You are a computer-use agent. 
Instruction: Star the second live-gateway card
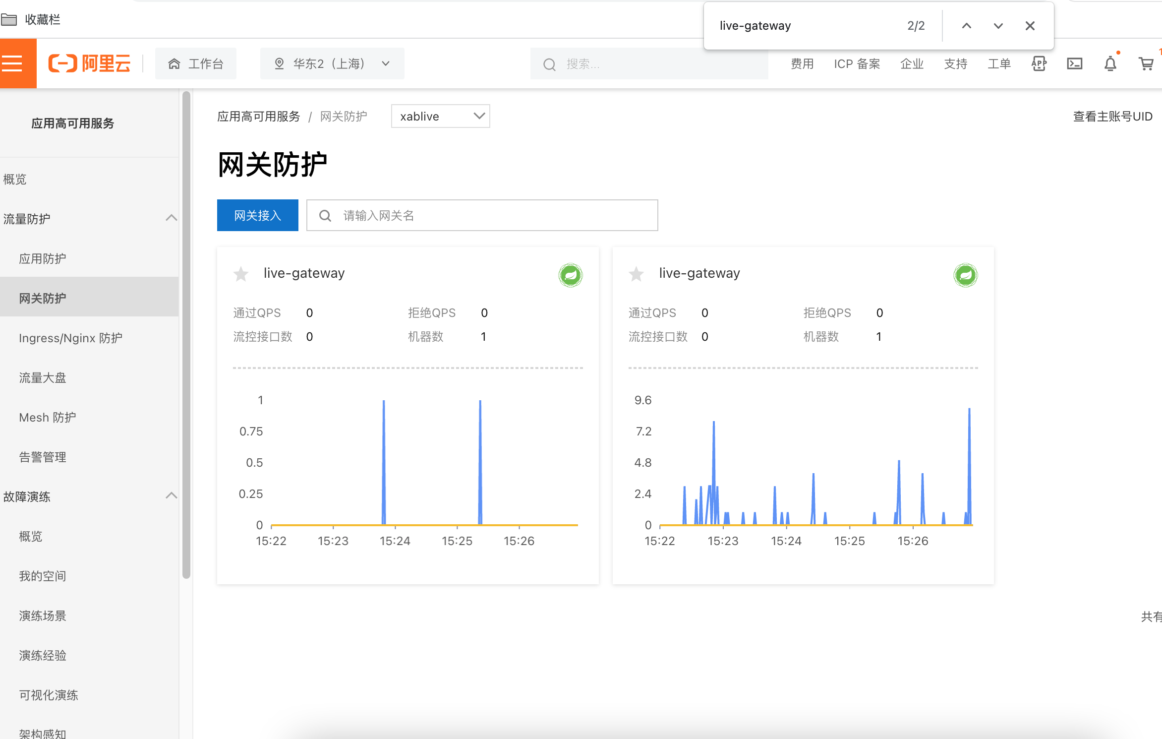tap(636, 274)
